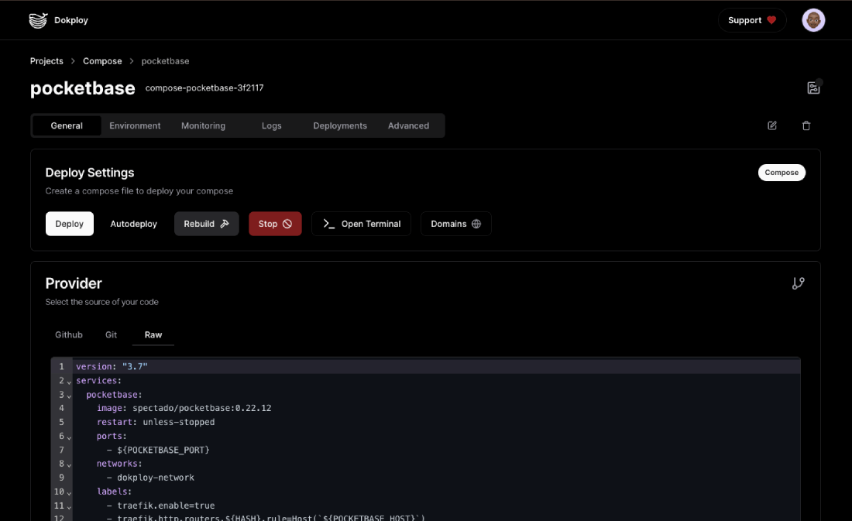The width and height of the screenshot is (852, 521).
Task: Click the git branch icon in Provider
Action: click(799, 283)
